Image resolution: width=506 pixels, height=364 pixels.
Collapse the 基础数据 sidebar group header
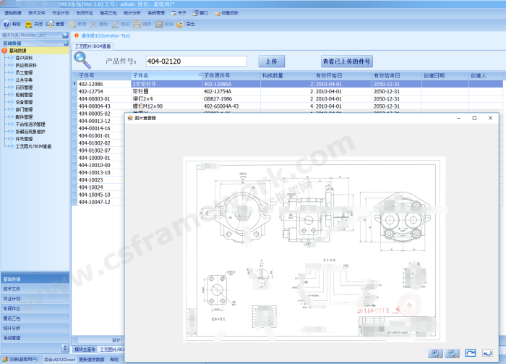click(x=65, y=43)
